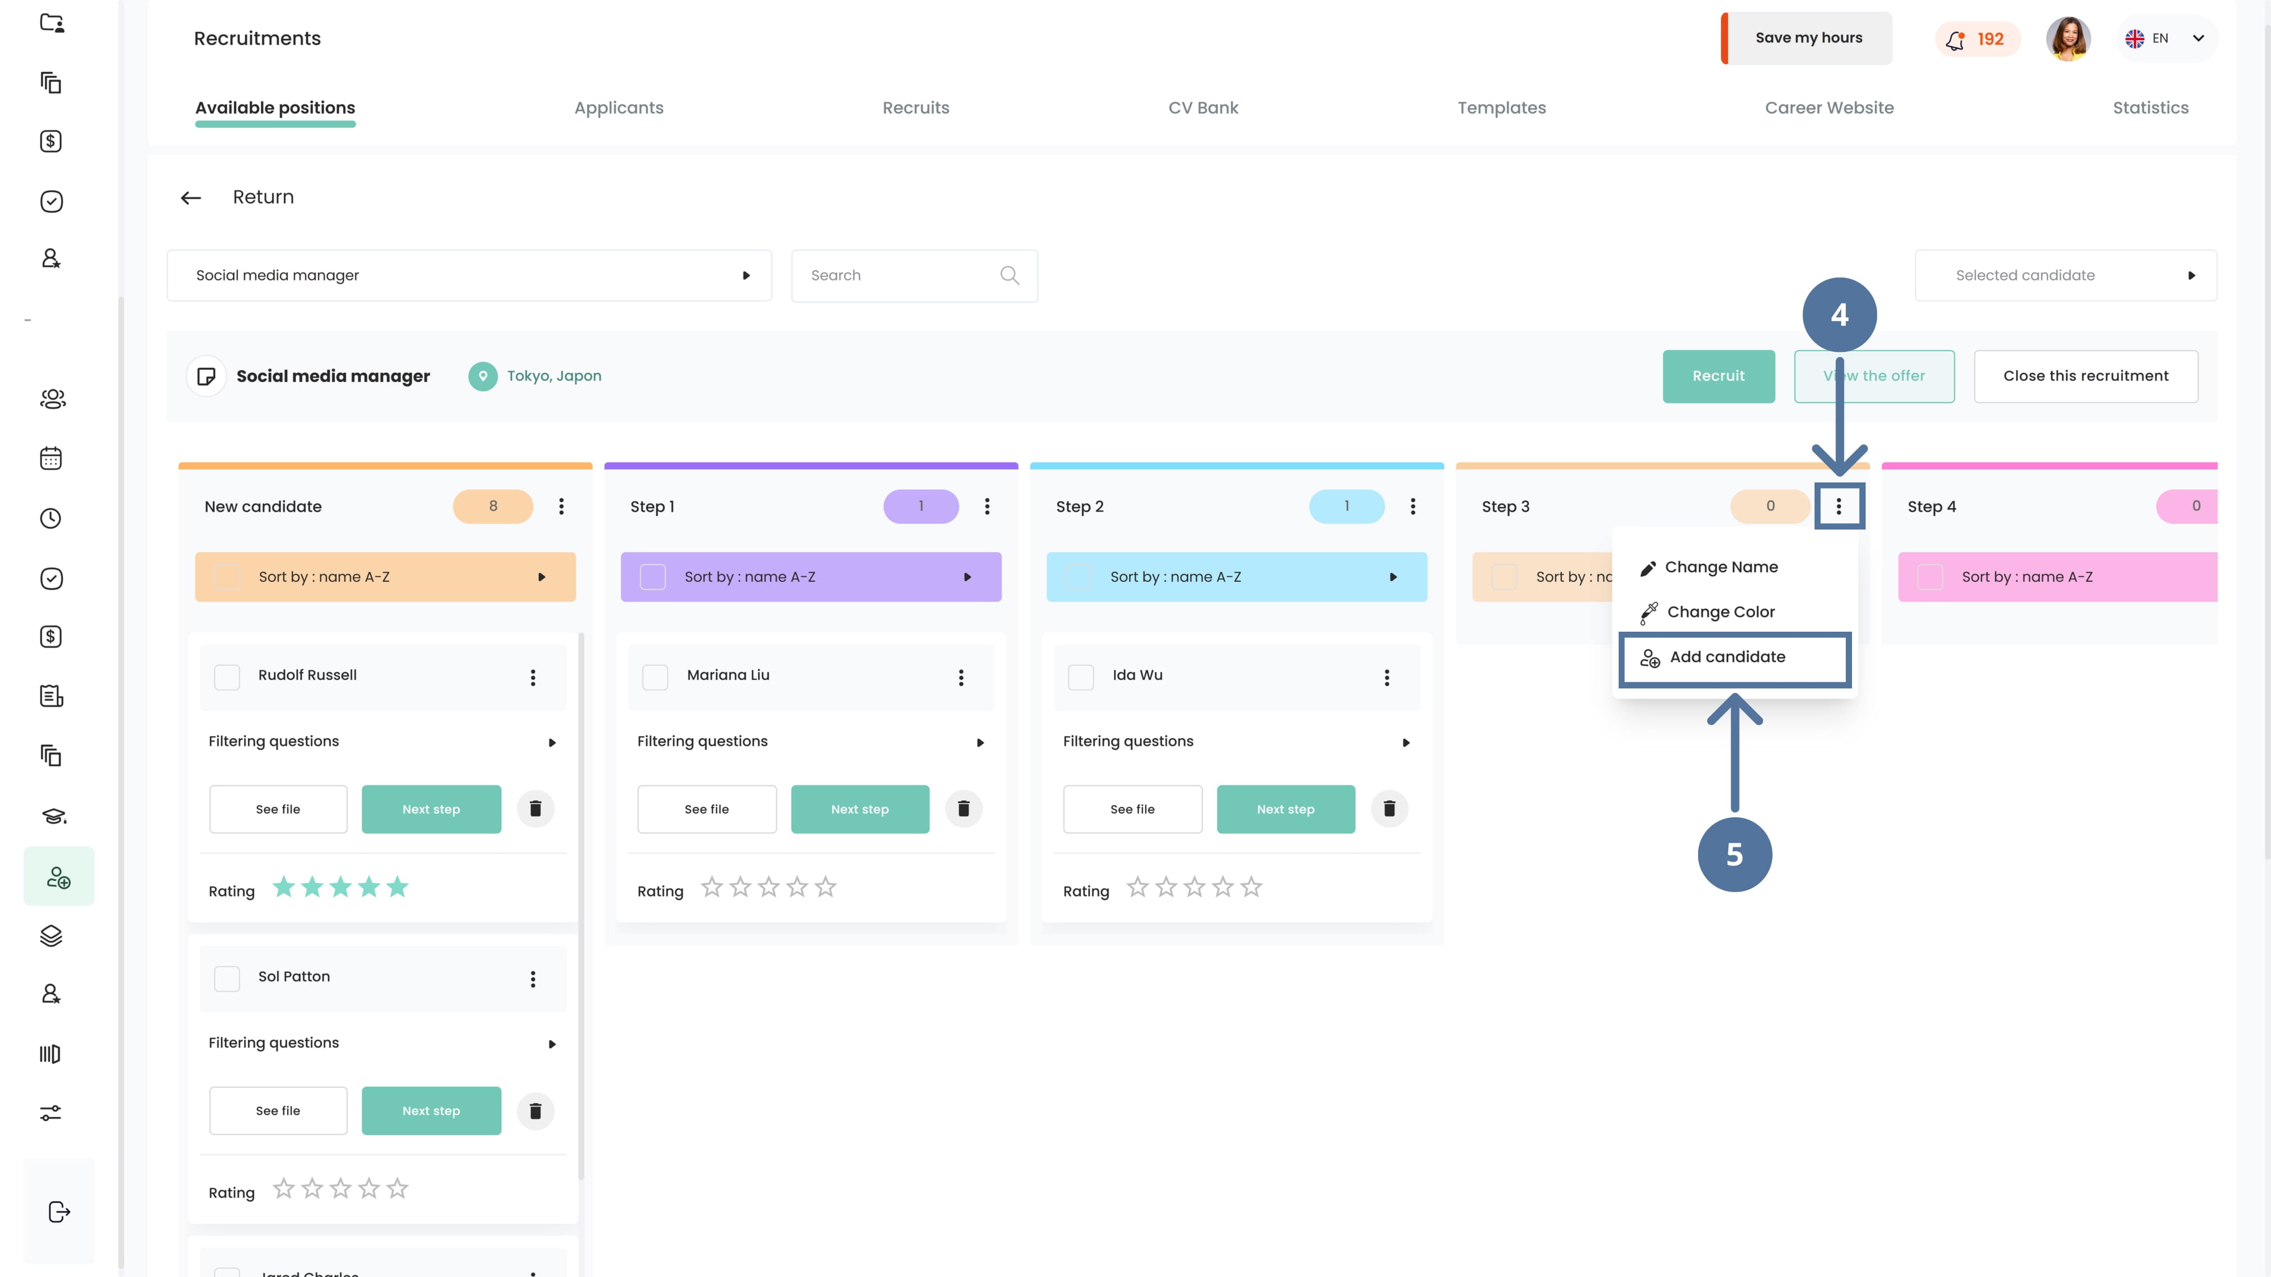Click See file for Rudolf Russell

[278, 809]
